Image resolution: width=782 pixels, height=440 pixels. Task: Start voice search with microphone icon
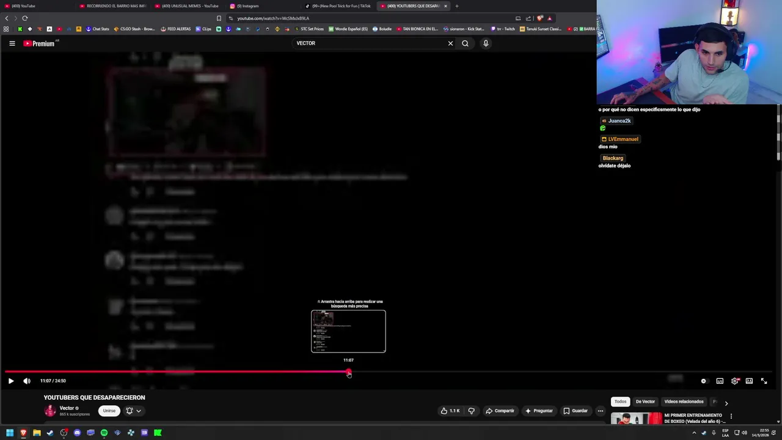486,43
